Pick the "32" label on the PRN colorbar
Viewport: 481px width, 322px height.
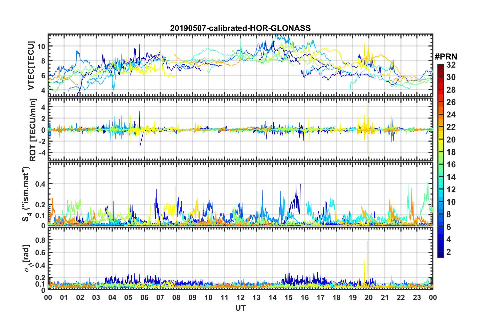(x=451, y=65)
